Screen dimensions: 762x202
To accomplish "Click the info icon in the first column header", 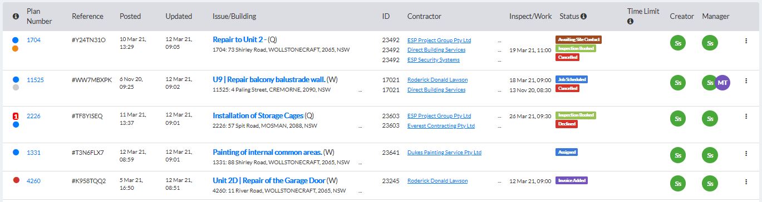I will 16,17.
